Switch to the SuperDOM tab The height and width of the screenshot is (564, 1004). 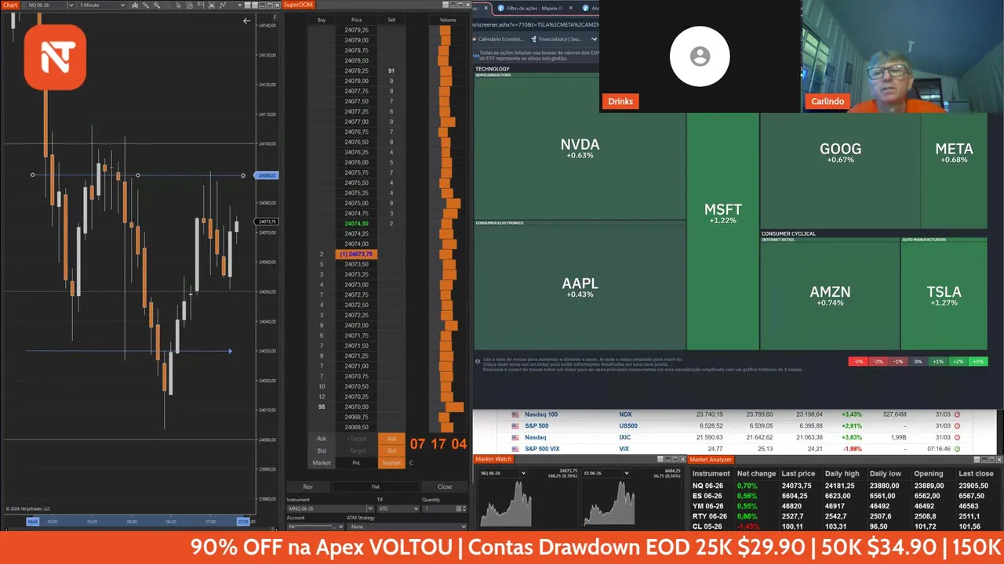298,5
